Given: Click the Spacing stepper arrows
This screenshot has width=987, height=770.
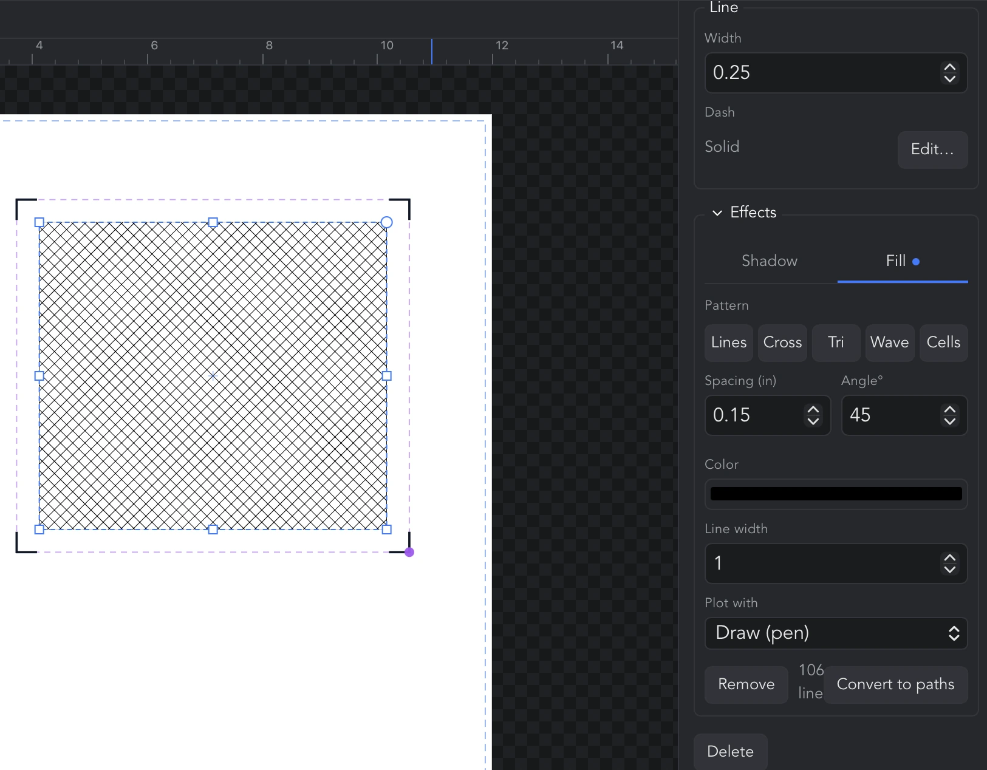Looking at the screenshot, I should [813, 415].
